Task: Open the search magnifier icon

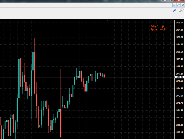Action: [x=174, y=10]
